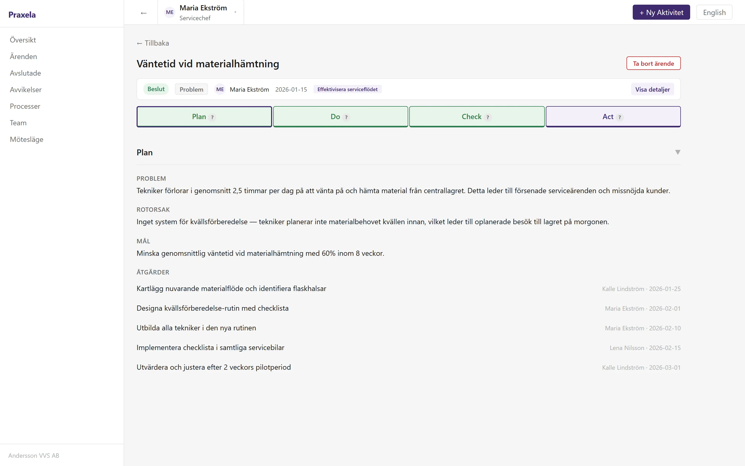This screenshot has width=745, height=466.
Task: Open help tooltip on the Check tab
Action: click(488, 117)
